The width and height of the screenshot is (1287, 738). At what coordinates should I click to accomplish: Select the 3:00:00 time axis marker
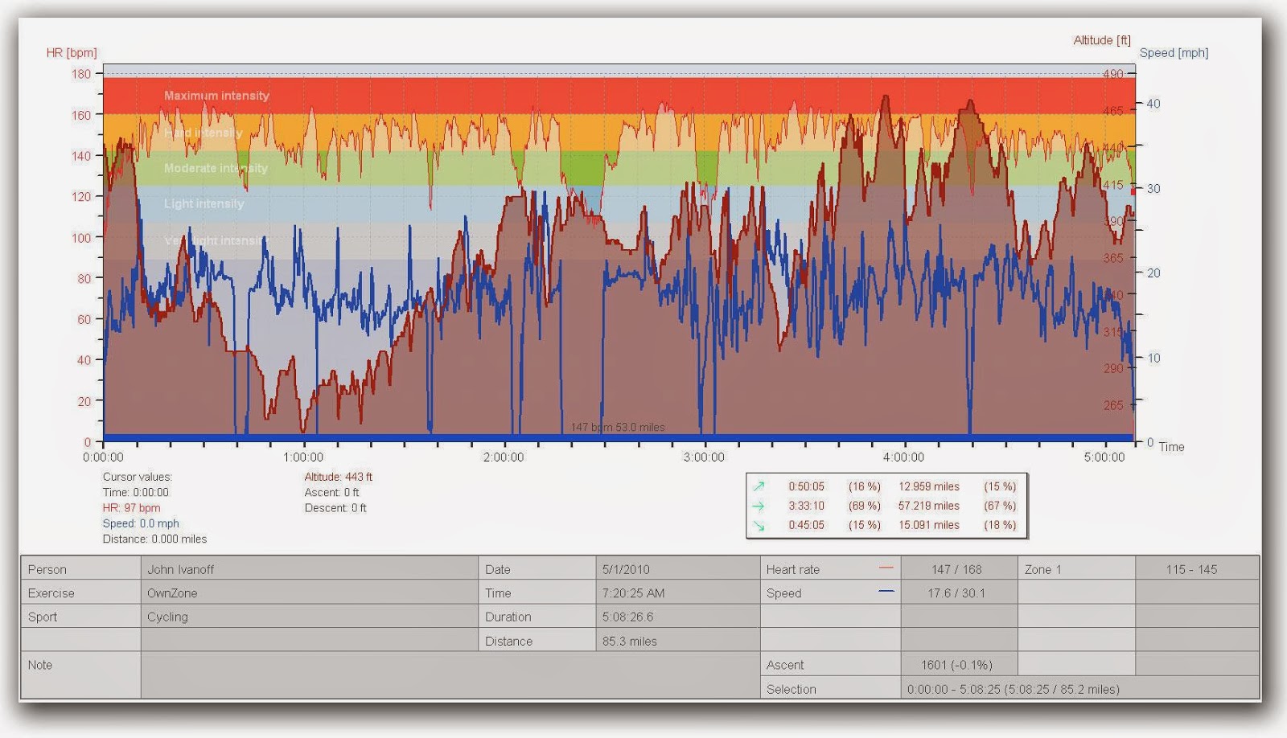pyautogui.click(x=704, y=457)
